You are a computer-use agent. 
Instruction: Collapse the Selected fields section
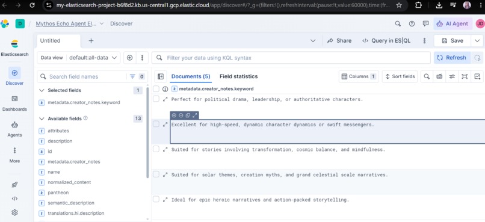[42, 90]
